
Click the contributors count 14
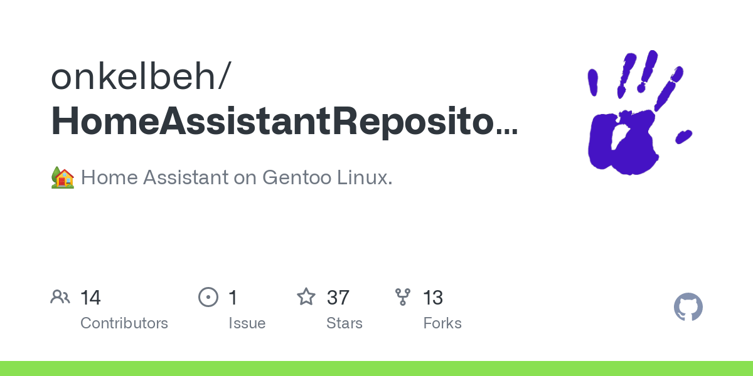90,297
